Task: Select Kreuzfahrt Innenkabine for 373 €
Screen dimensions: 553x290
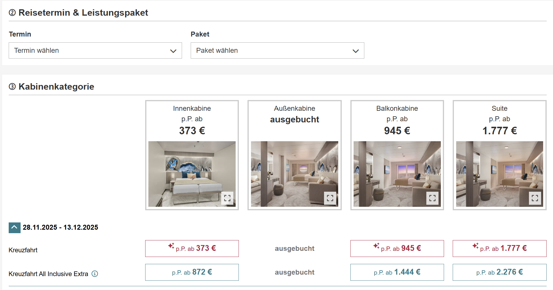Action: (192, 249)
